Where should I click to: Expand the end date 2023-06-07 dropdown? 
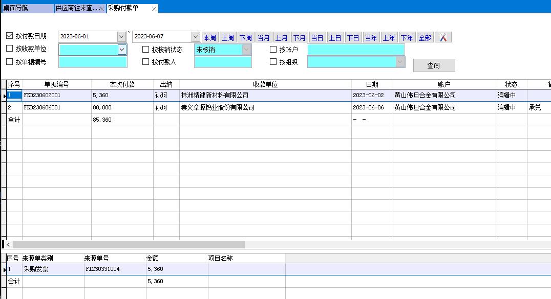pos(196,37)
